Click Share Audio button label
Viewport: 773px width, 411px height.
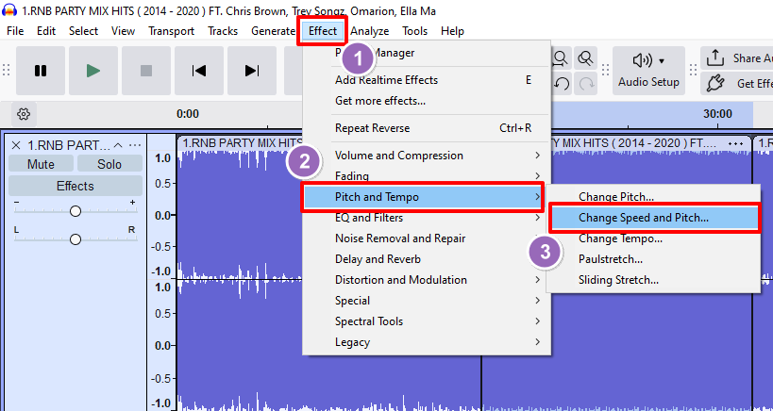click(x=753, y=58)
